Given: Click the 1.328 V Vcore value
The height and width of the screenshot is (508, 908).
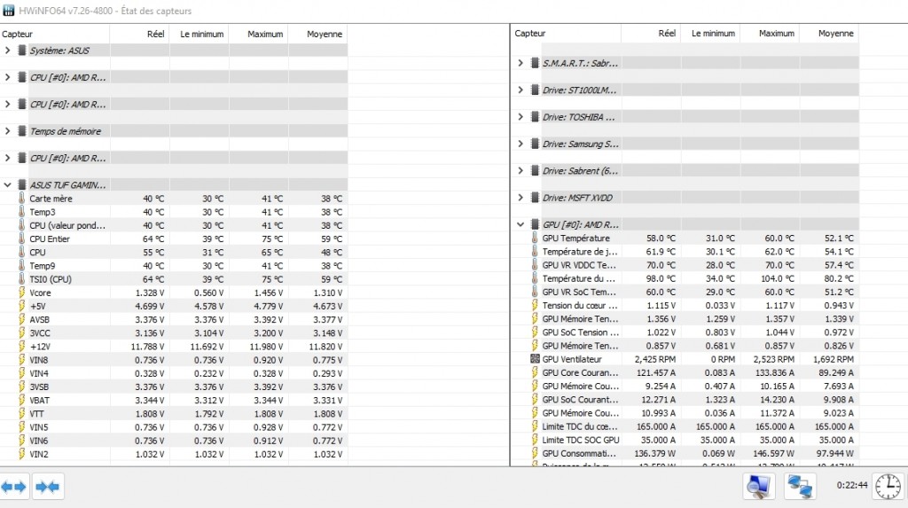Looking at the screenshot, I should pyautogui.click(x=149, y=293).
